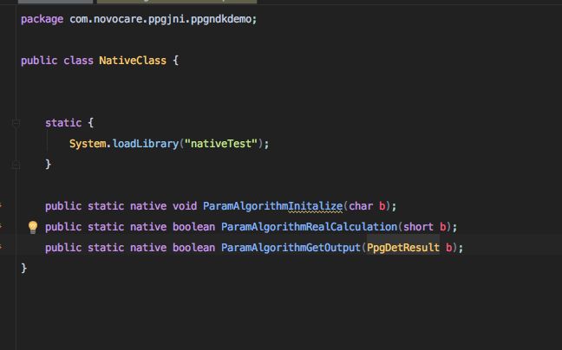Viewport: 562px width, 350px height.
Task: Click the package keyword
Action: 42,19
